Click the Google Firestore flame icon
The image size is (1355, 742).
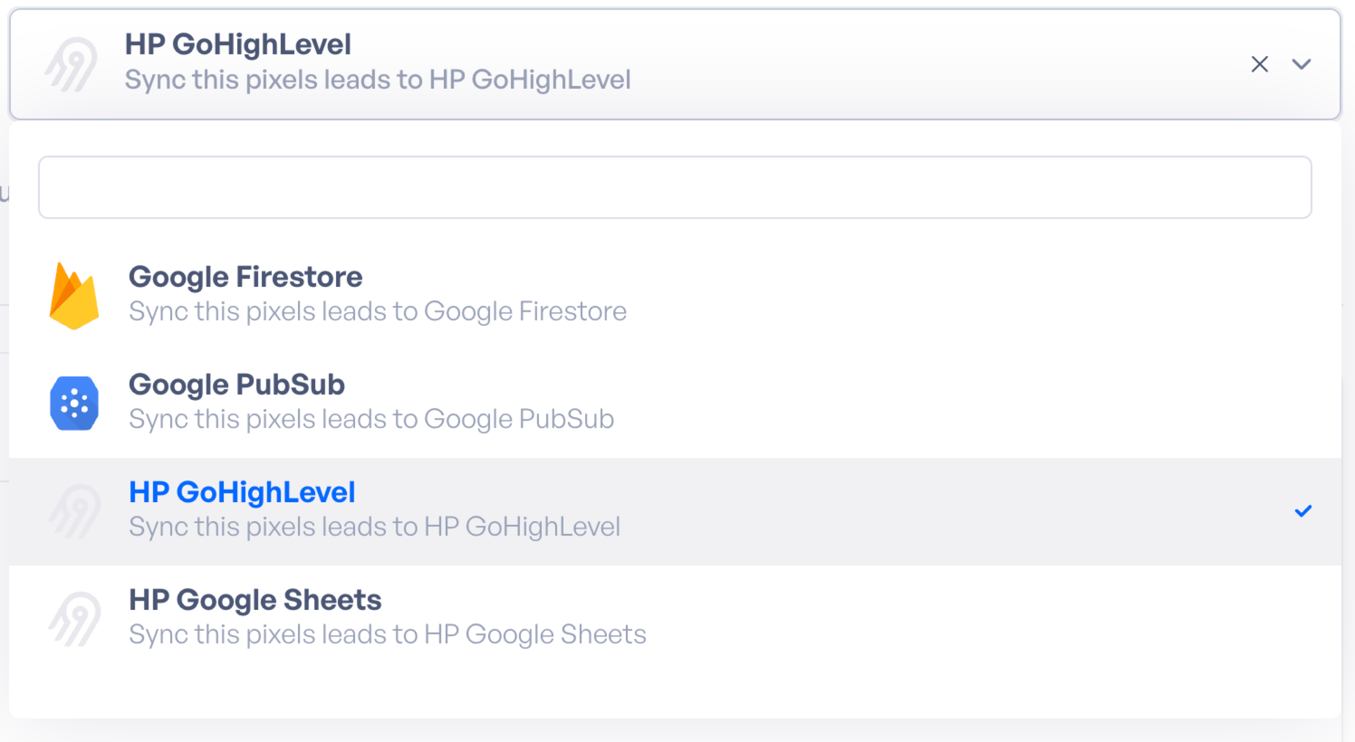pos(74,296)
